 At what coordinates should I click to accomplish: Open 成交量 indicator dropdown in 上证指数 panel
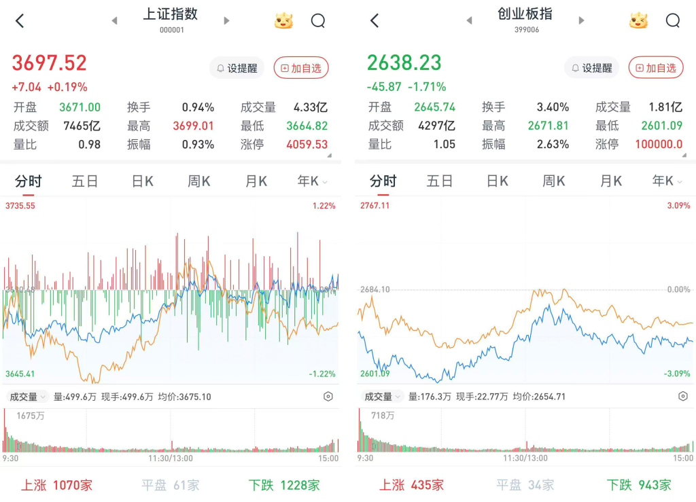pos(27,397)
